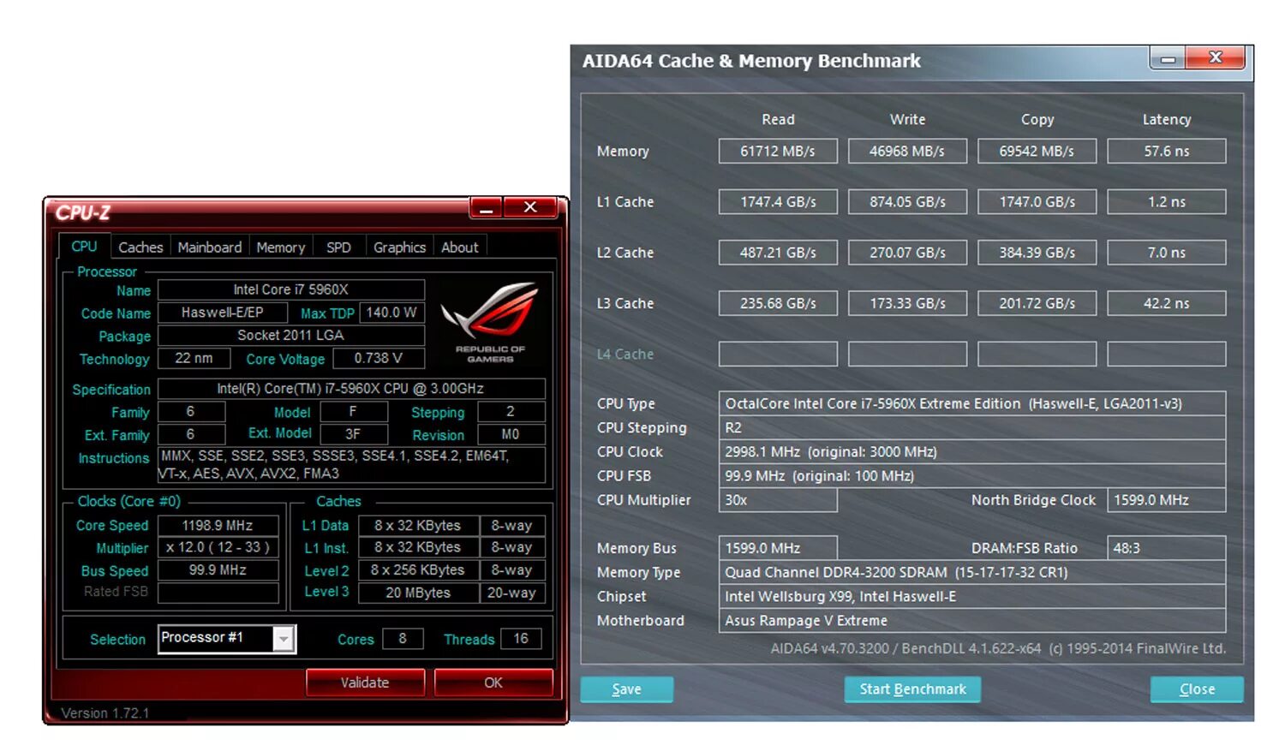The height and width of the screenshot is (751, 1285).
Task: Click the Level 3 associativity 20-way
Action: 511,593
